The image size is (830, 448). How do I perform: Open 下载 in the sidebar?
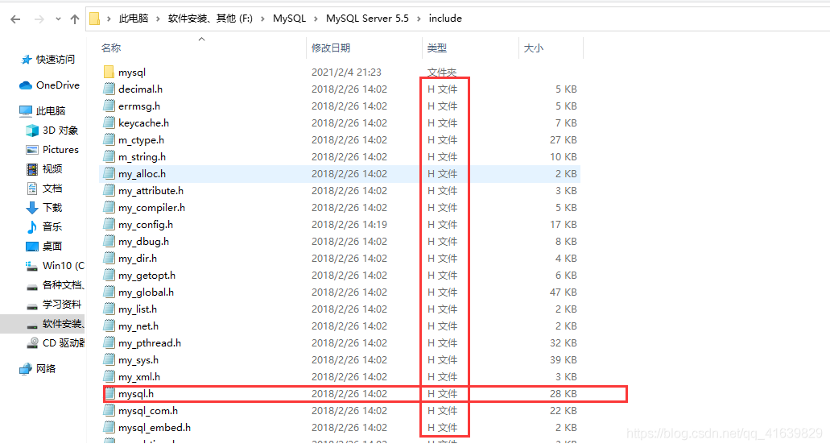coord(44,208)
